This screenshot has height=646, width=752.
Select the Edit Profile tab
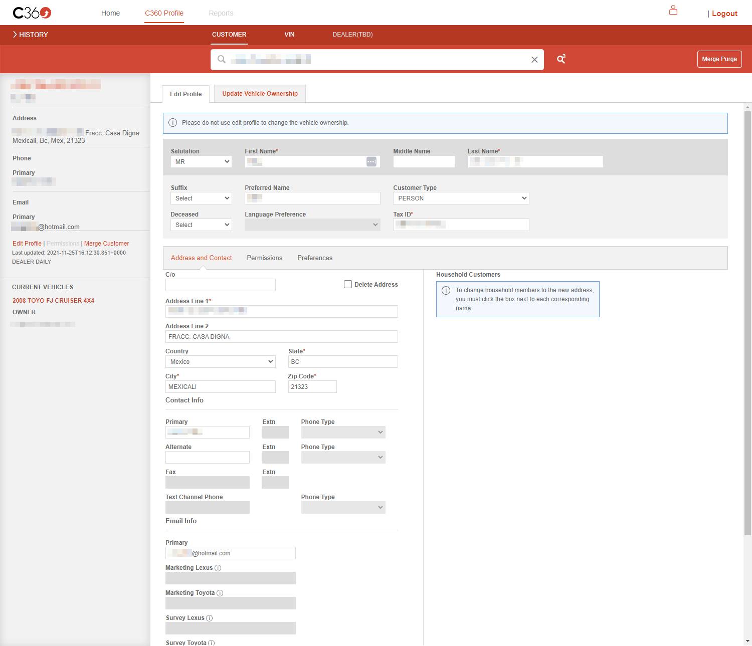click(x=186, y=94)
